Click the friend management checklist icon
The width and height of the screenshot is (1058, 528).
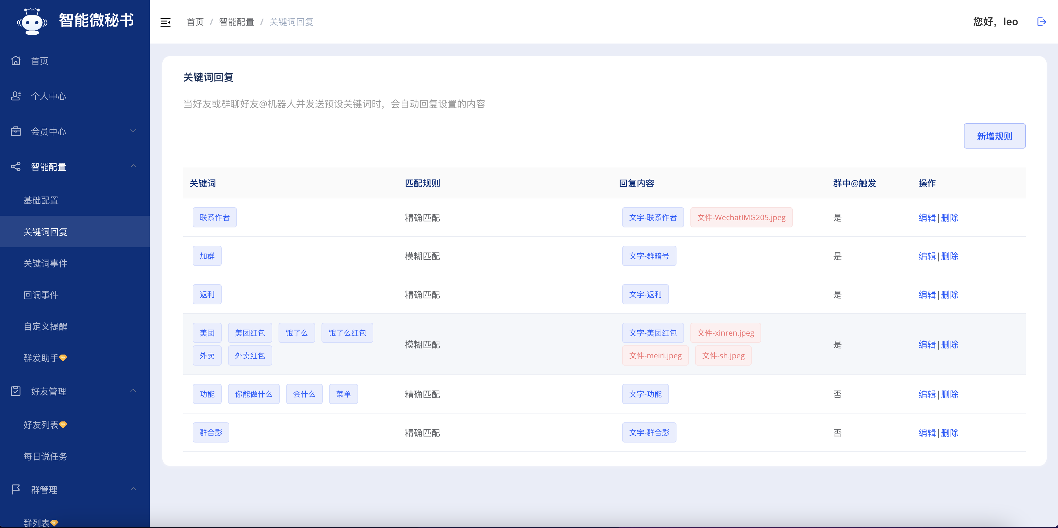[15, 391]
